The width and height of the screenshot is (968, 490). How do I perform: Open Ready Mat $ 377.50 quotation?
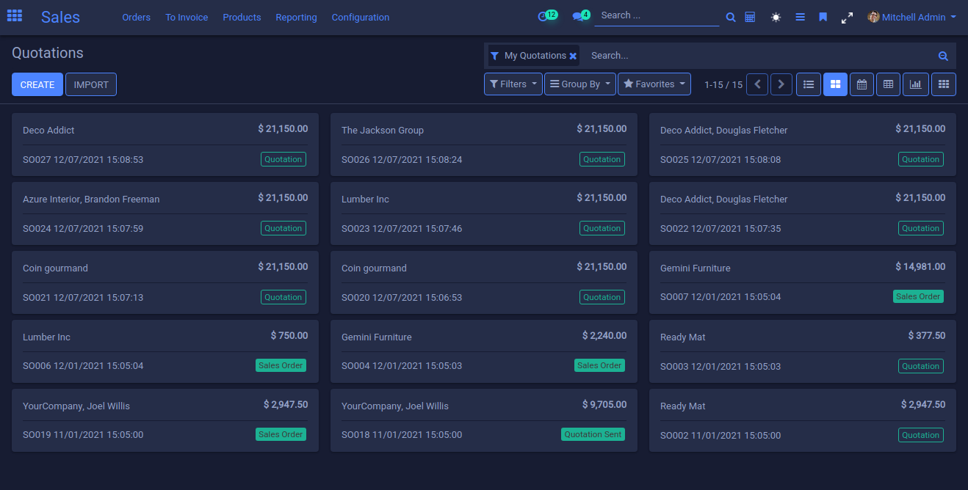coord(803,351)
